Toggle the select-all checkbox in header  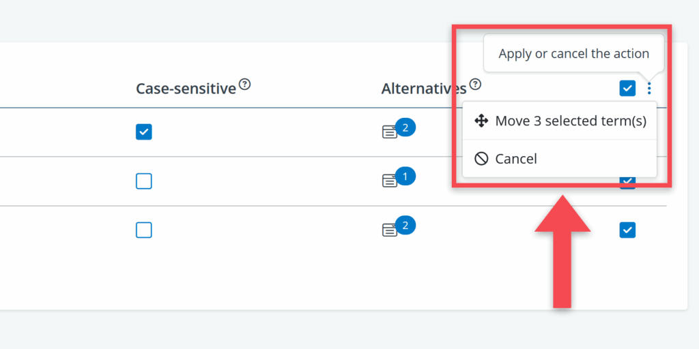coord(627,88)
